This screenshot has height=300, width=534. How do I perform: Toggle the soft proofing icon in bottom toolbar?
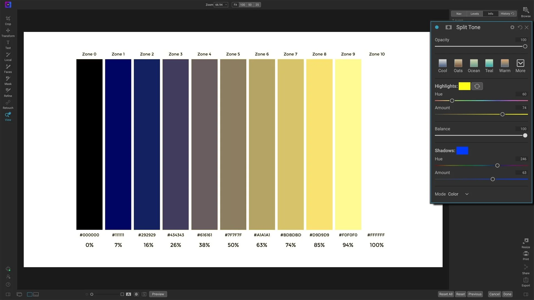[x=136, y=294]
